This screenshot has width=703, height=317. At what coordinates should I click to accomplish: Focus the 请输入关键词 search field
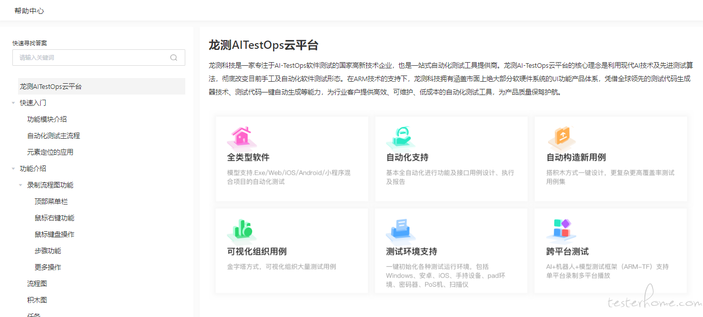[99, 58]
